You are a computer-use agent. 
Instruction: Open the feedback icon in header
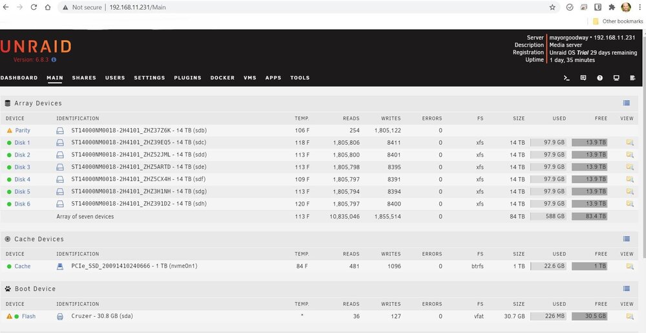click(583, 78)
